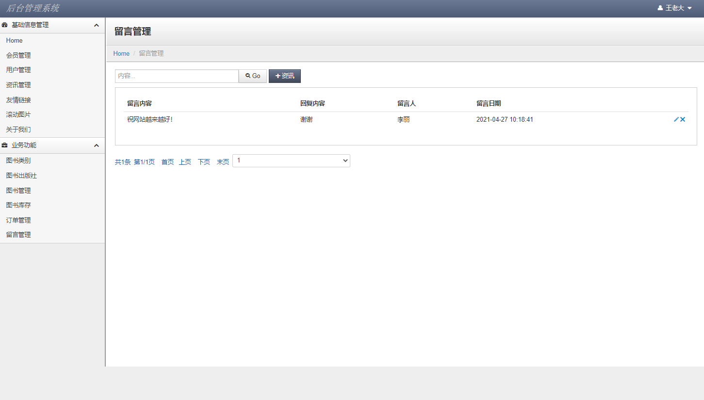This screenshot has height=400, width=704.
Task: Click the 首页 pagination link
Action: click(167, 161)
